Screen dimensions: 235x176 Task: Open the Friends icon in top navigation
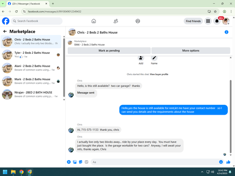pyautogui.click(x=116, y=21)
